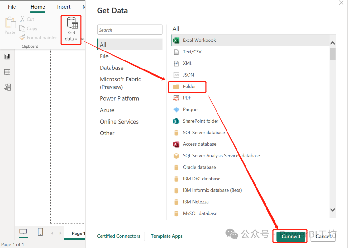Open the Table view from the sidebar
Screen dimensions: 348x248
tap(7, 72)
